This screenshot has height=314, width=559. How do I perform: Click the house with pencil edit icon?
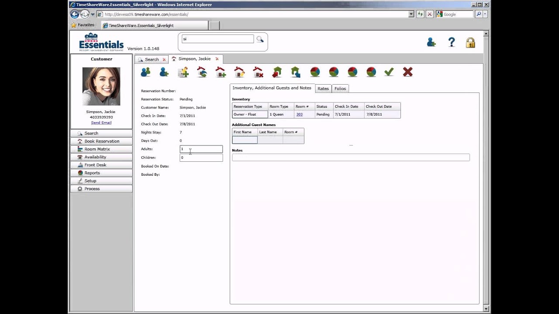click(x=239, y=72)
